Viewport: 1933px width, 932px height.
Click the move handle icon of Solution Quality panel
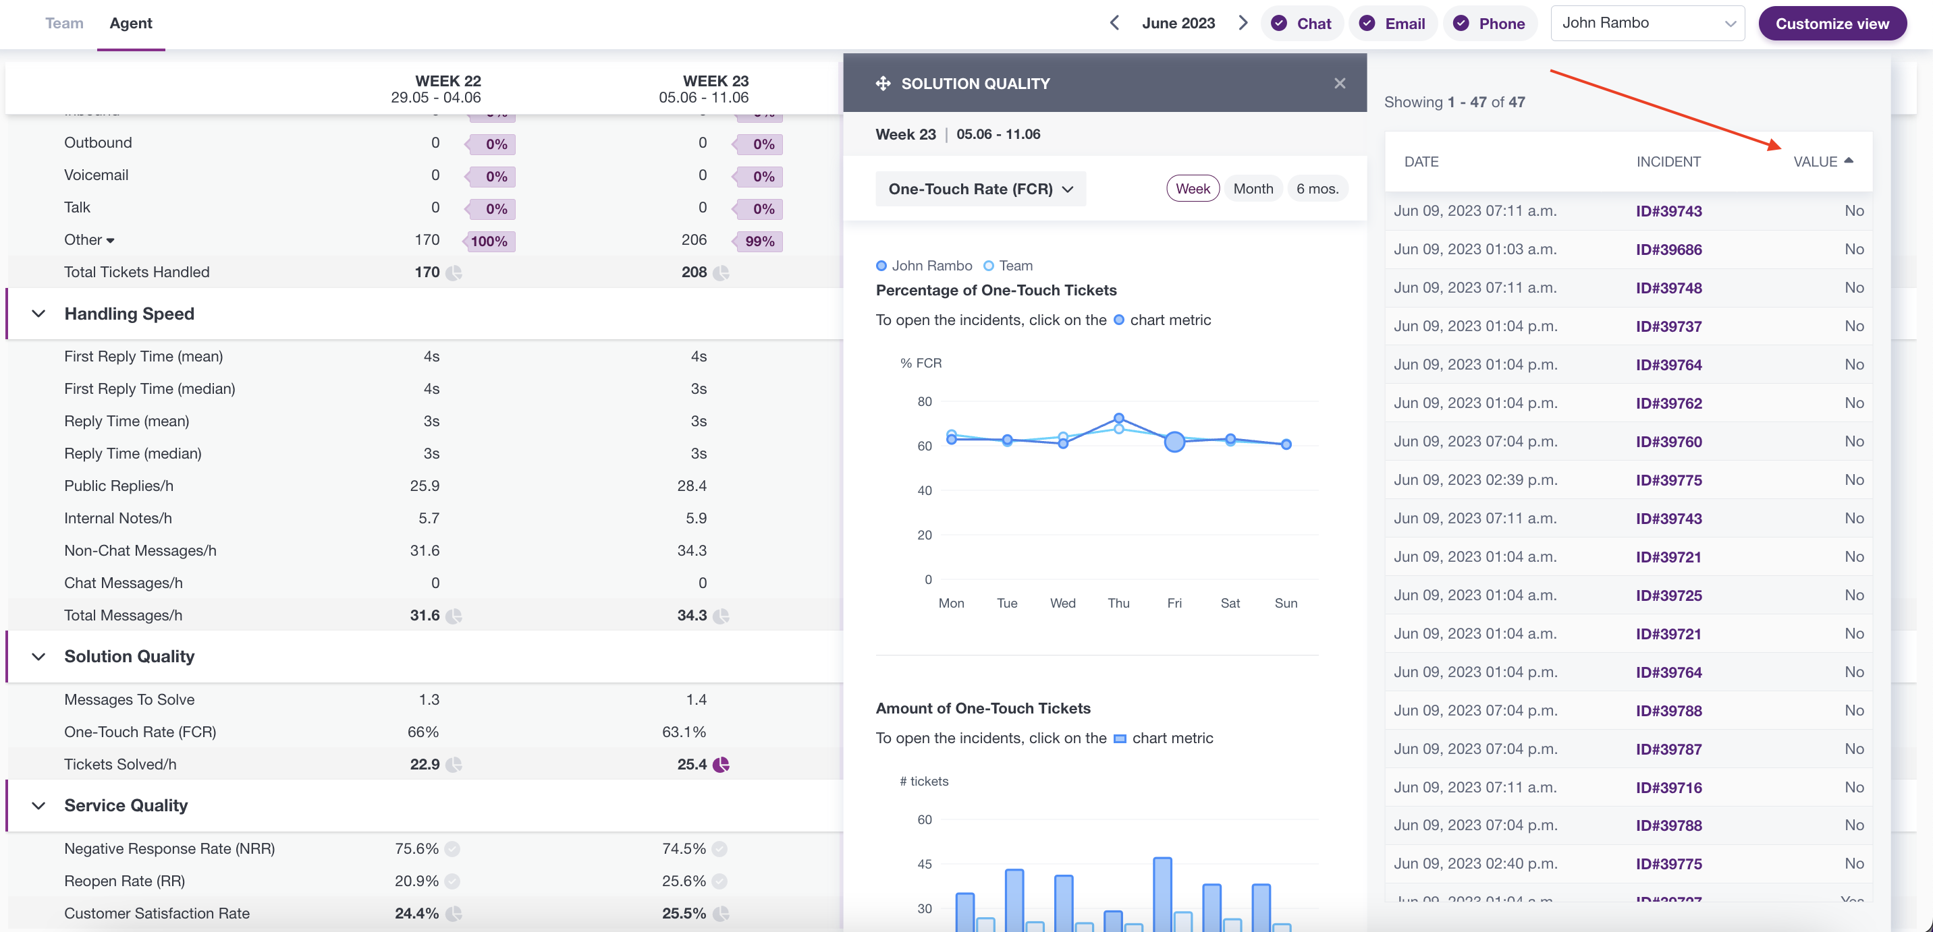[882, 83]
